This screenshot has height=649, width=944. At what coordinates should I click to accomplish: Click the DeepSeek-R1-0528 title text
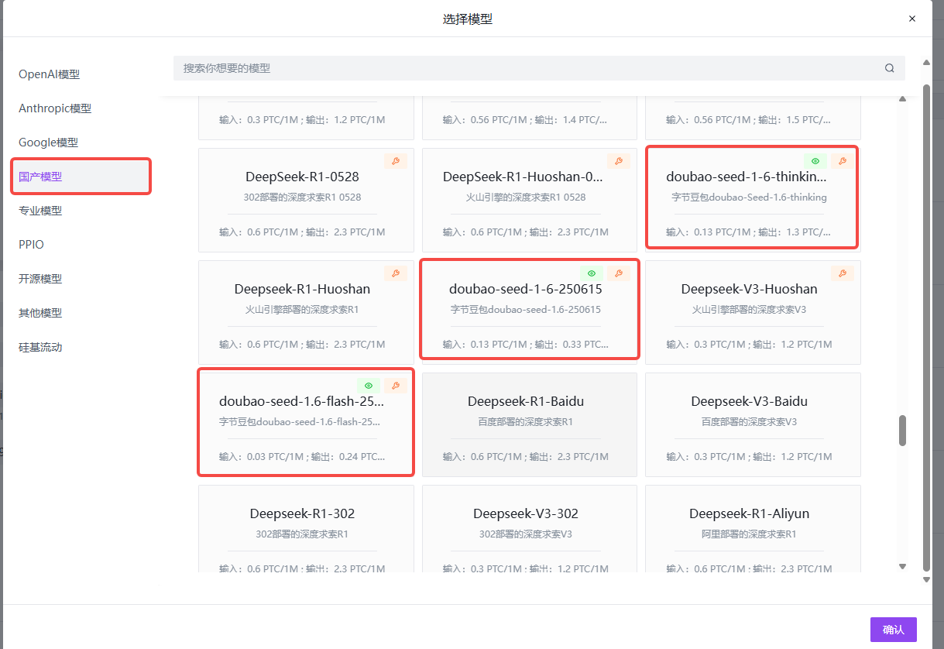pyautogui.click(x=302, y=177)
